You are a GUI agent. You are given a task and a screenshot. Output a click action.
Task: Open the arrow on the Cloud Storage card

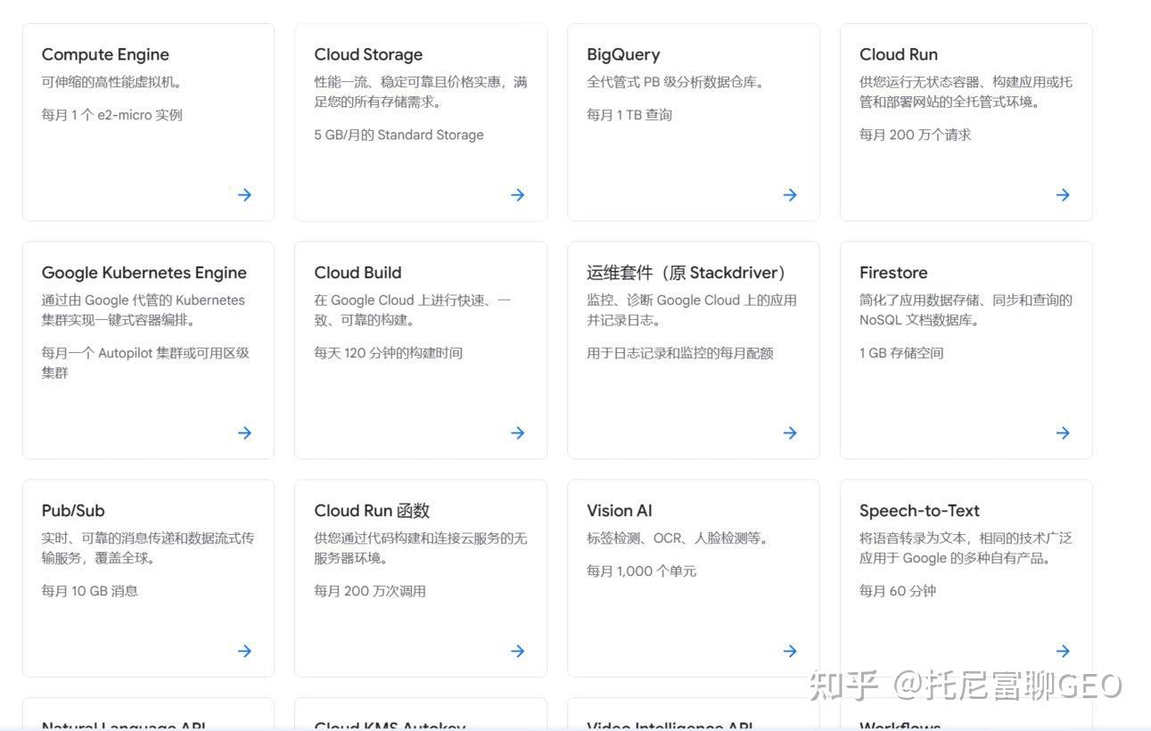click(517, 194)
